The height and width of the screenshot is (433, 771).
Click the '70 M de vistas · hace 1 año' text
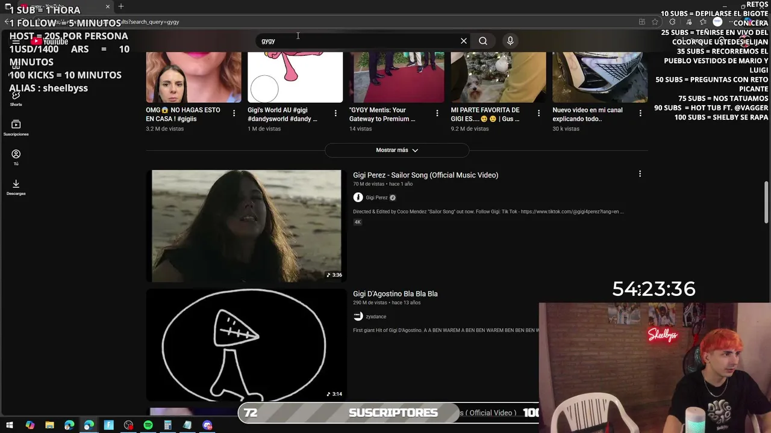tap(382, 184)
